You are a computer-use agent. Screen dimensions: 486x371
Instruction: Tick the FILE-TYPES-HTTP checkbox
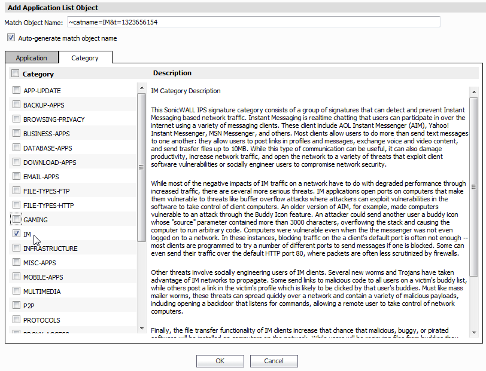coord(16,205)
